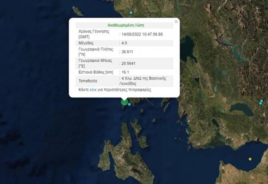
Task: Click the 'Εστιακό Βάθος [km]' label
Action: click(96, 72)
